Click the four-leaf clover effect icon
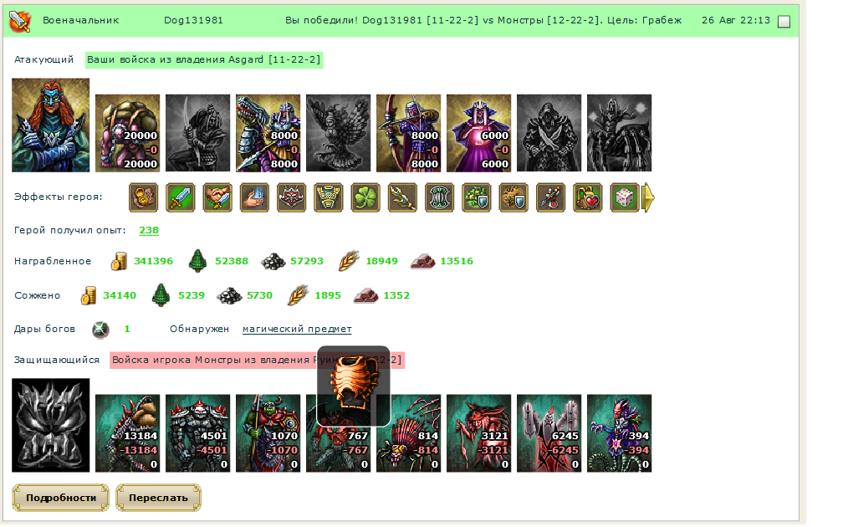This screenshot has height=527, width=843. tap(365, 197)
